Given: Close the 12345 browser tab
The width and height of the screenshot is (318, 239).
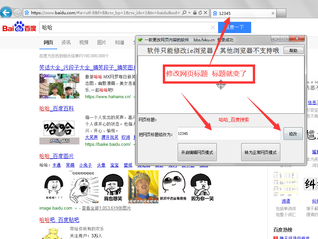Looking at the screenshot, I should 273,13.
